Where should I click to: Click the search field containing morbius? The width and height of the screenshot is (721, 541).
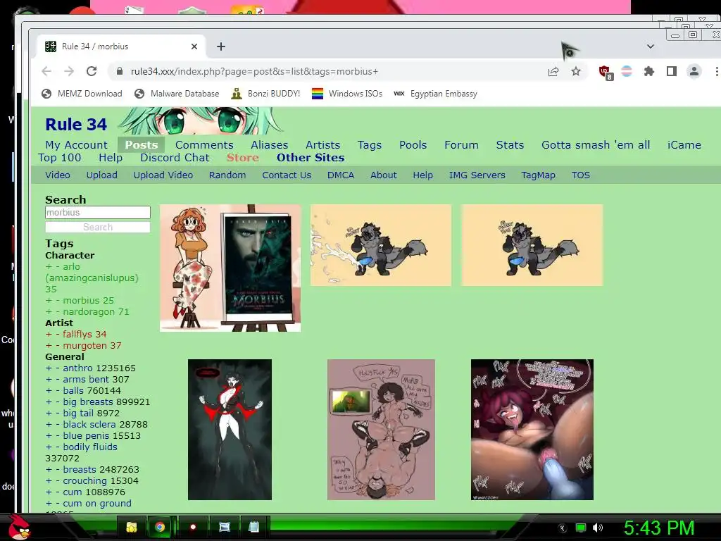97,213
